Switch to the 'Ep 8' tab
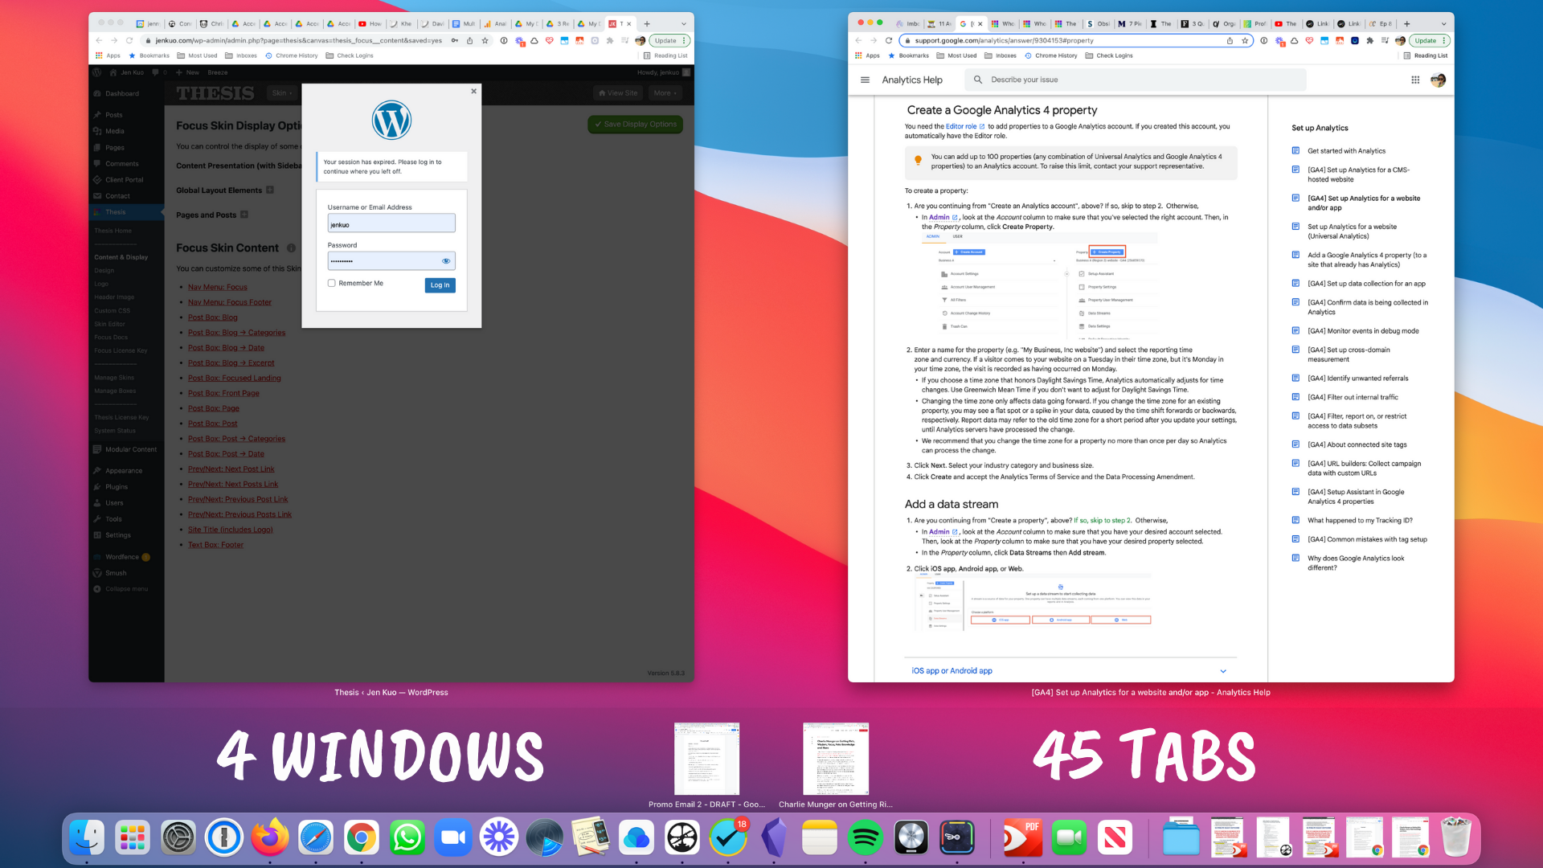 click(x=1381, y=24)
